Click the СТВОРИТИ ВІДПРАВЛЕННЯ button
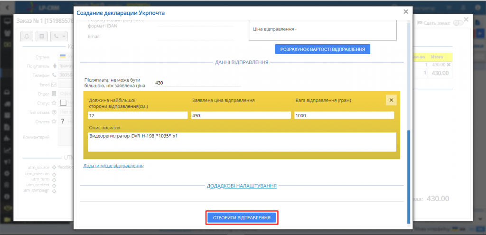Screen dimensions: 486x235 (242, 217)
